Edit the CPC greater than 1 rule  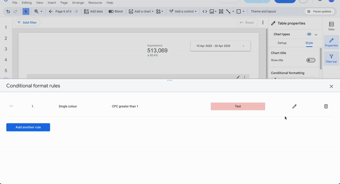click(294, 106)
